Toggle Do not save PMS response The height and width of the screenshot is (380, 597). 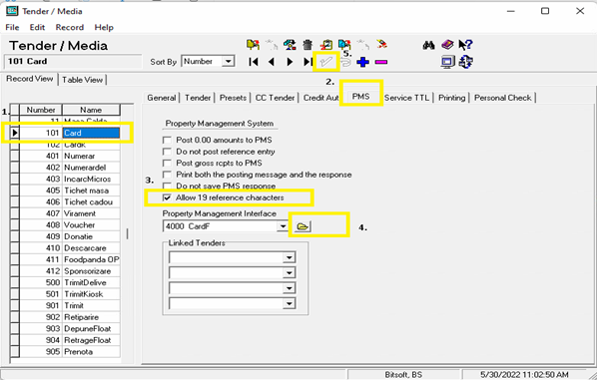[x=167, y=186]
